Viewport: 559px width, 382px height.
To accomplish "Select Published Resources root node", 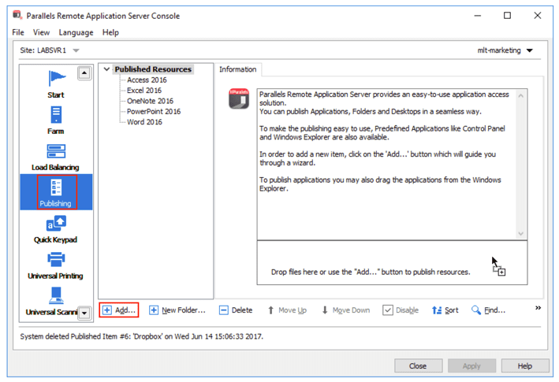I will pos(153,69).
